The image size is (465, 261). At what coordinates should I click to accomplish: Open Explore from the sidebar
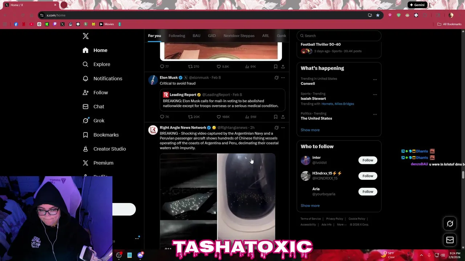97,64
